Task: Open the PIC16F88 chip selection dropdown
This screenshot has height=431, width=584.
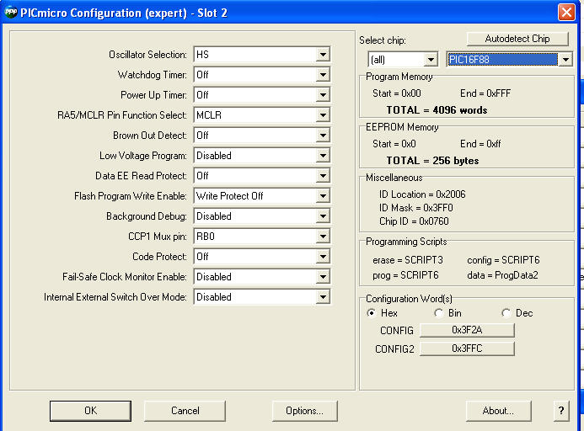Action: point(565,60)
